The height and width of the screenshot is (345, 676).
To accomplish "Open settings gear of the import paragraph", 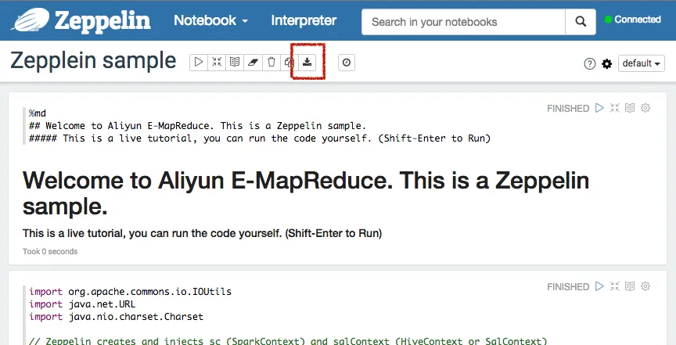I will (645, 286).
